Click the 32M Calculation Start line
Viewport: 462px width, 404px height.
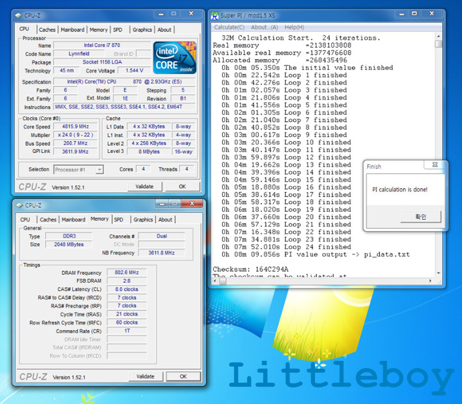tap(301, 38)
